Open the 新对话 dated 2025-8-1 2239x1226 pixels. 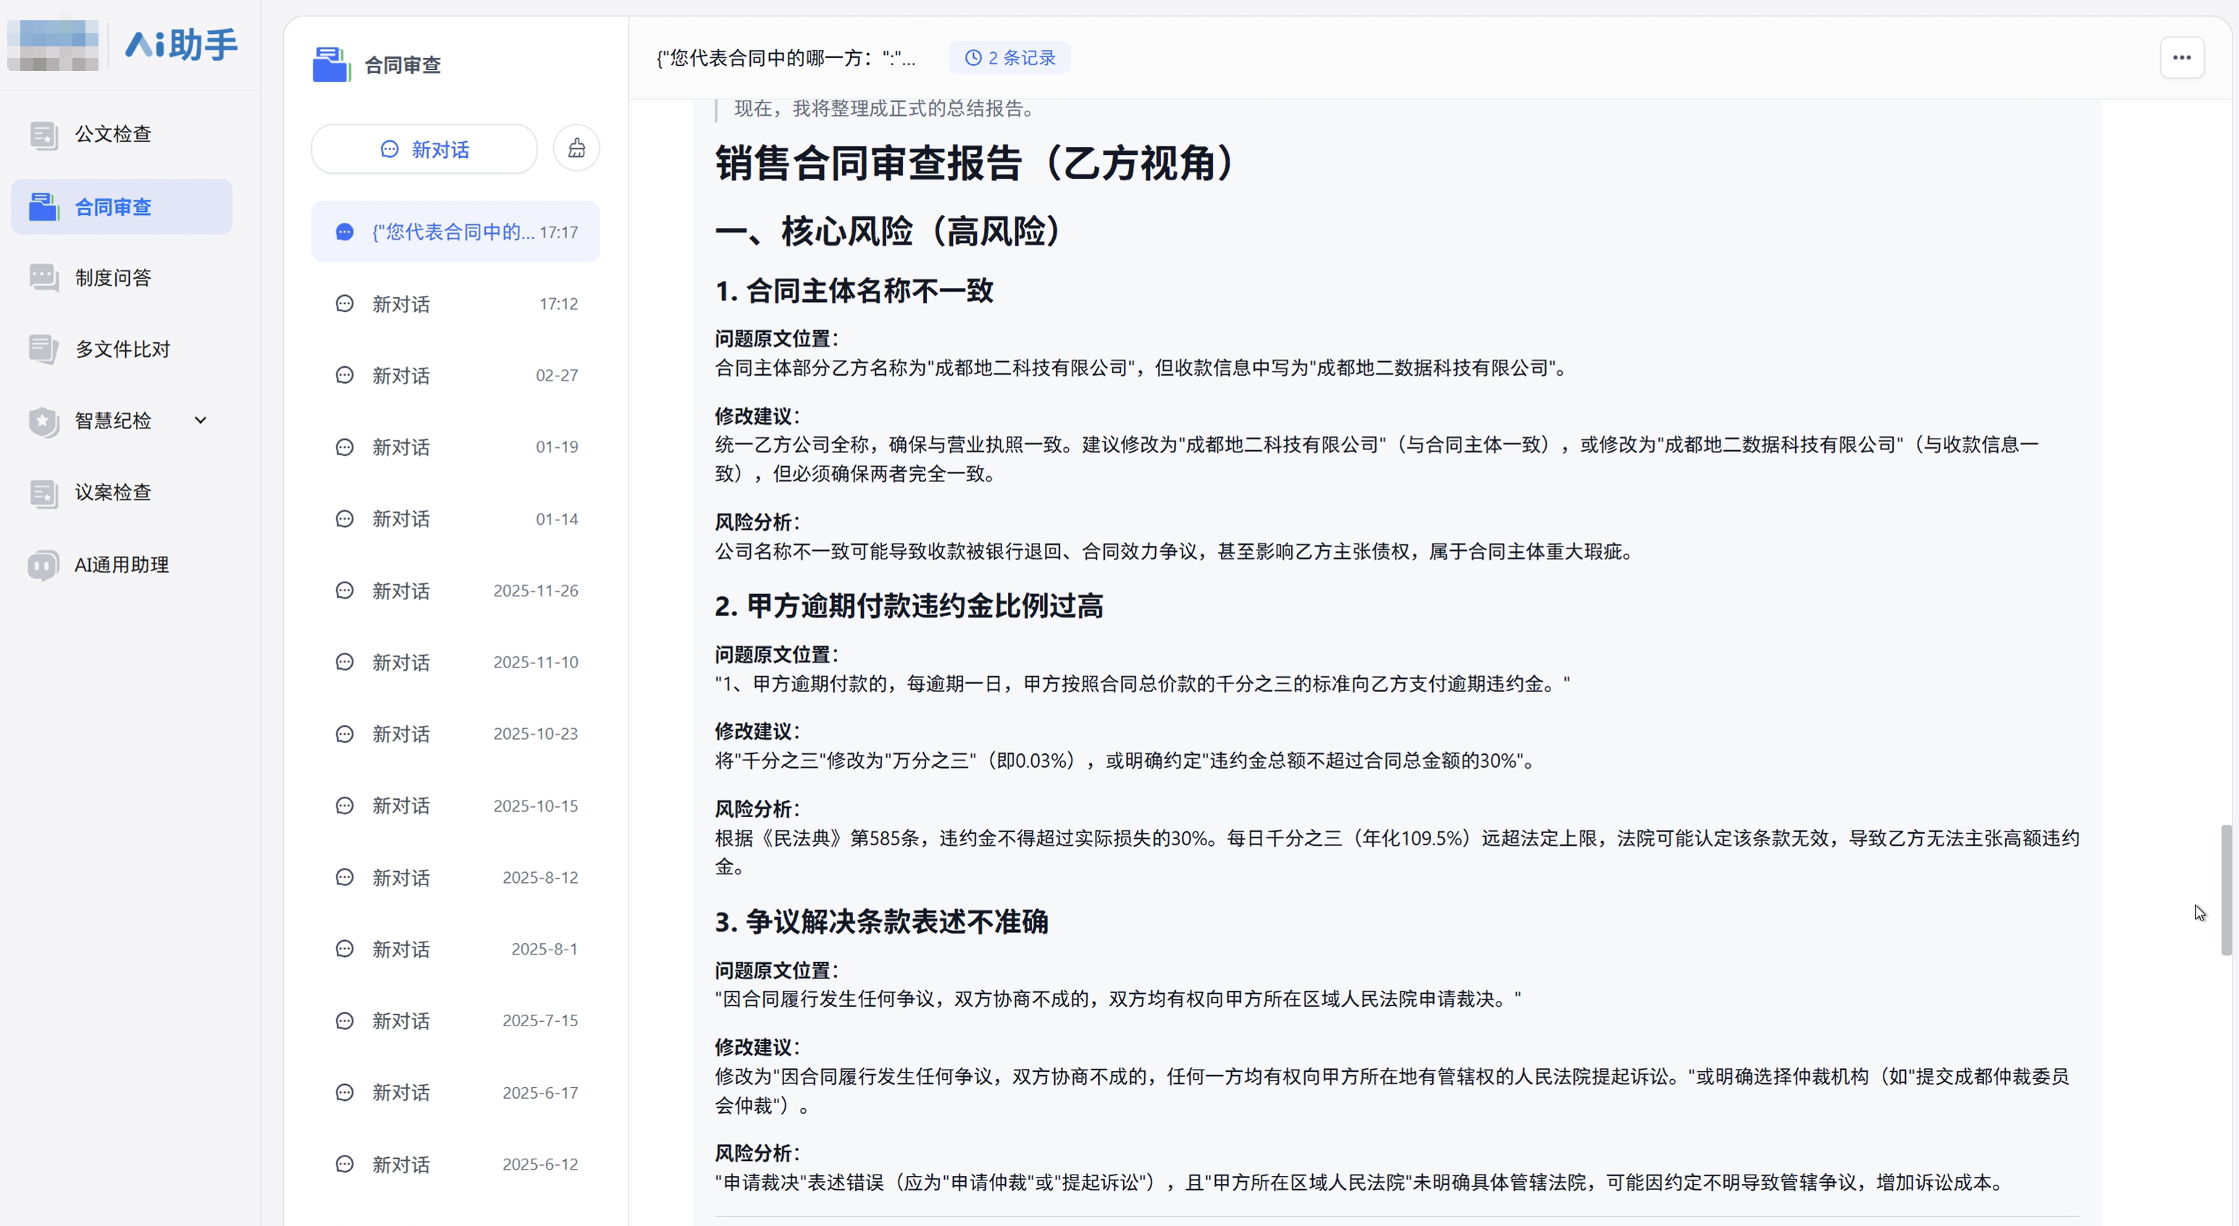(x=455, y=950)
